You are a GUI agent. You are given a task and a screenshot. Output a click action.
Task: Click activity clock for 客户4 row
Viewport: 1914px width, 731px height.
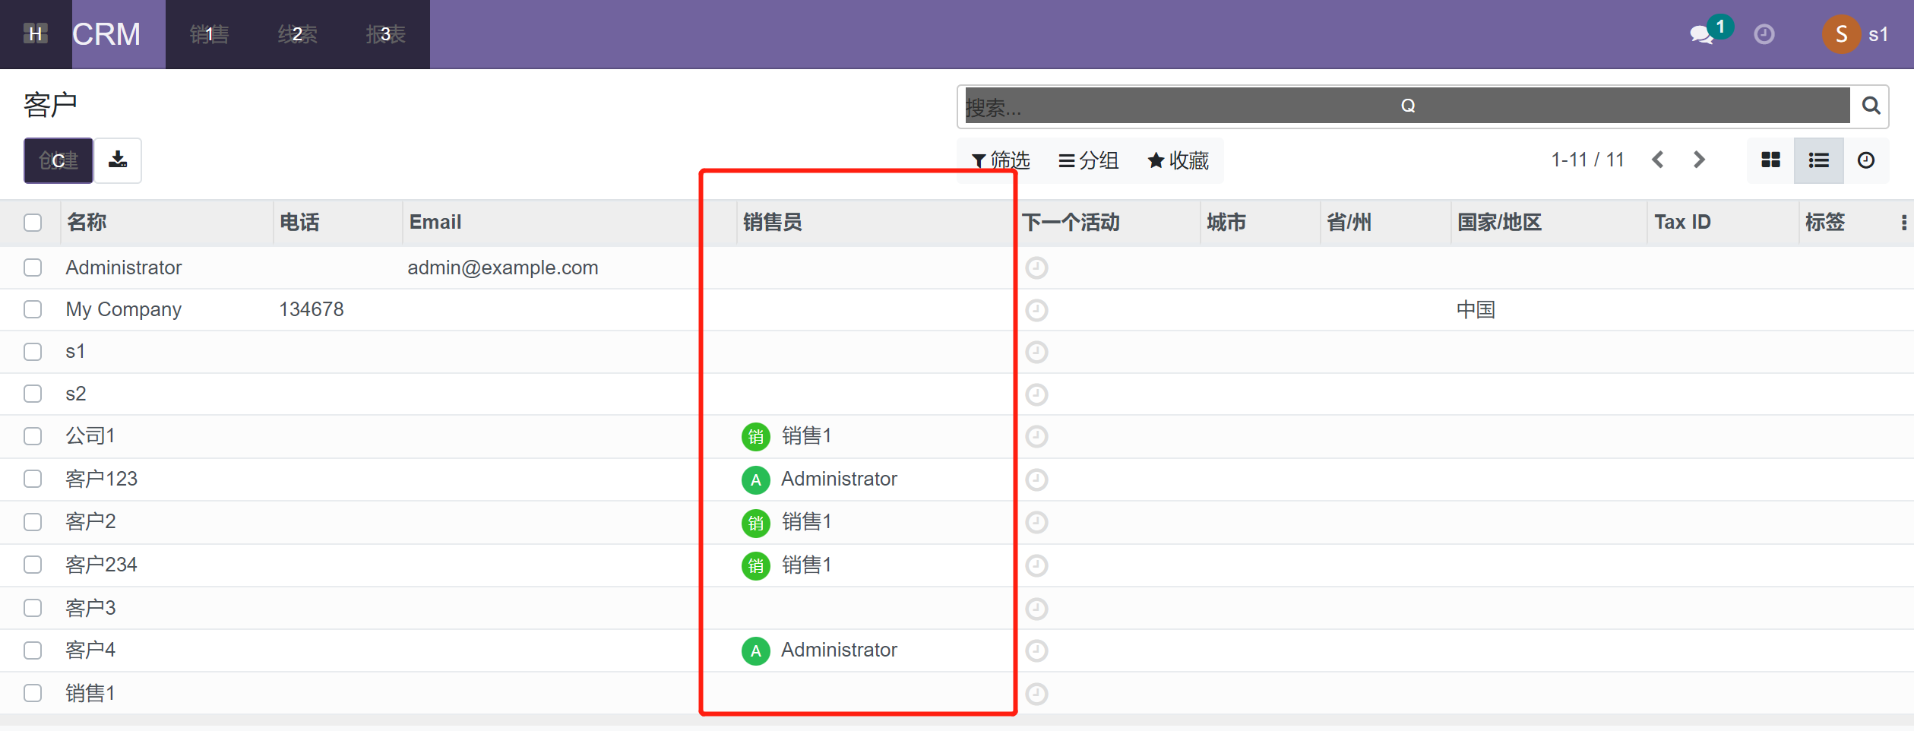pyautogui.click(x=1036, y=650)
